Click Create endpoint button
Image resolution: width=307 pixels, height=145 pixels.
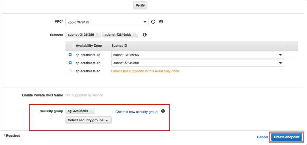click(286, 137)
